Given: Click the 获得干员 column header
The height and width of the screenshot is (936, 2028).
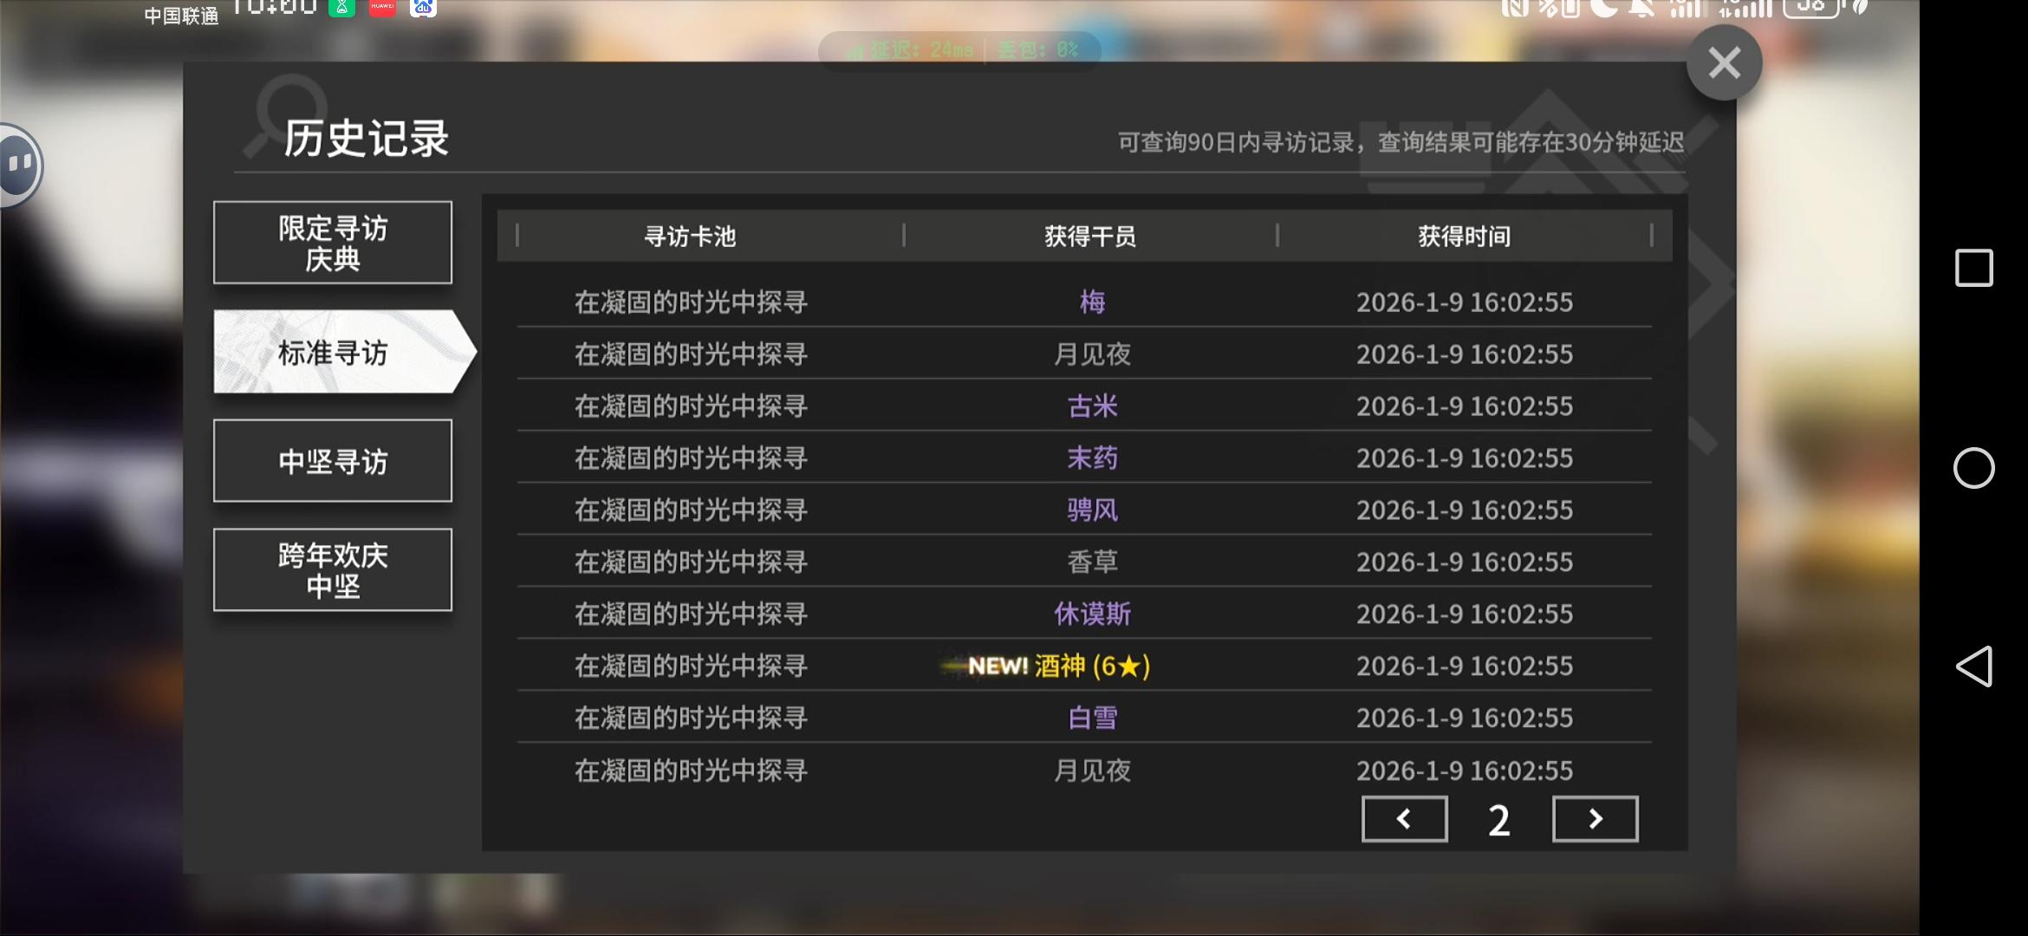Looking at the screenshot, I should tap(1090, 236).
